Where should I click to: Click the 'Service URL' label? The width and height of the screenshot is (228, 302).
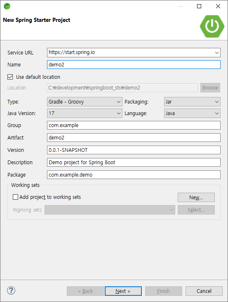pos(20,52)
